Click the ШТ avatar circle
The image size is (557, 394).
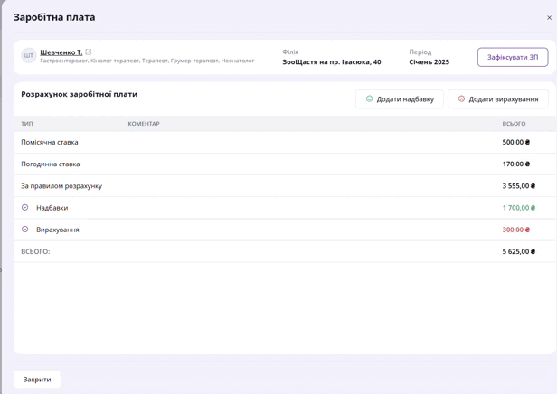pos(28,56)
